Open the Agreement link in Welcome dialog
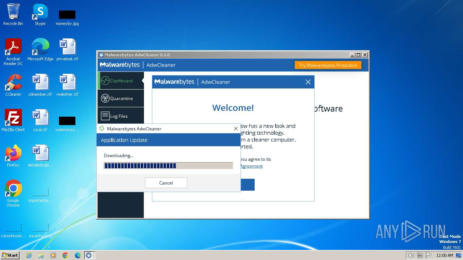463x260 pixels. pyautogui.click(x=251, y=166)
